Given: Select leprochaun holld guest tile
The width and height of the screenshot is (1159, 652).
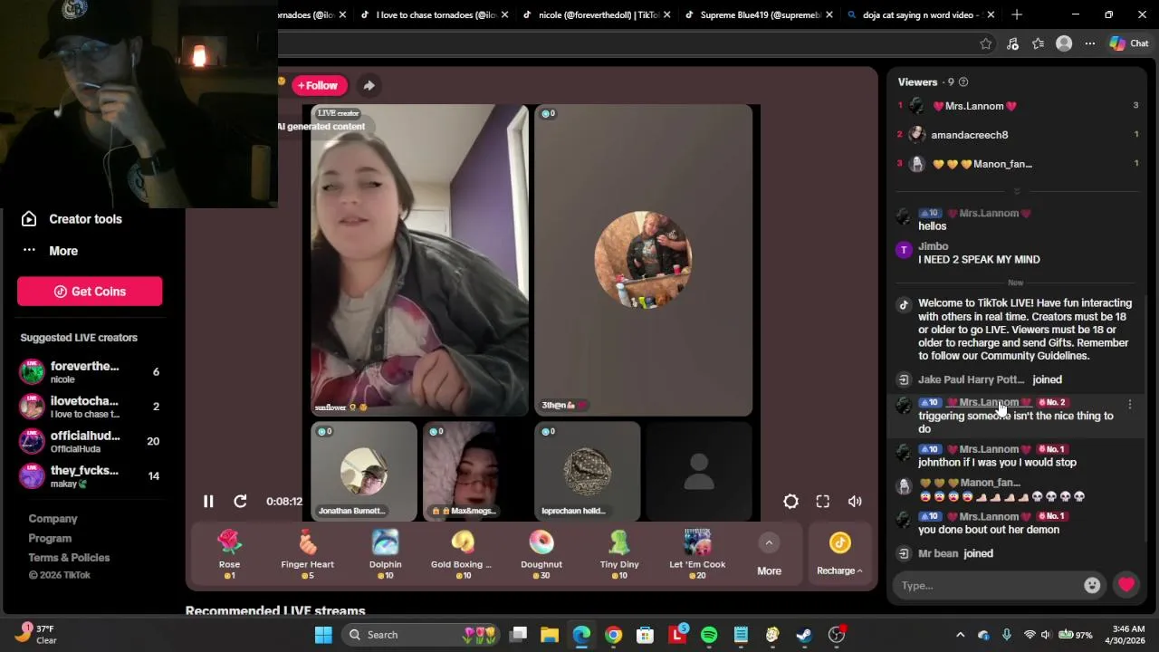Looking at the screenshot, I should pyautogui.click(x=588, y=471).
